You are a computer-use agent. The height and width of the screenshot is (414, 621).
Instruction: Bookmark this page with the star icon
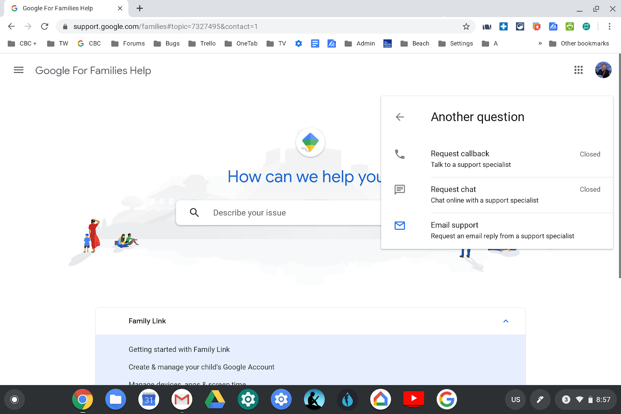(x=466, y=26)
